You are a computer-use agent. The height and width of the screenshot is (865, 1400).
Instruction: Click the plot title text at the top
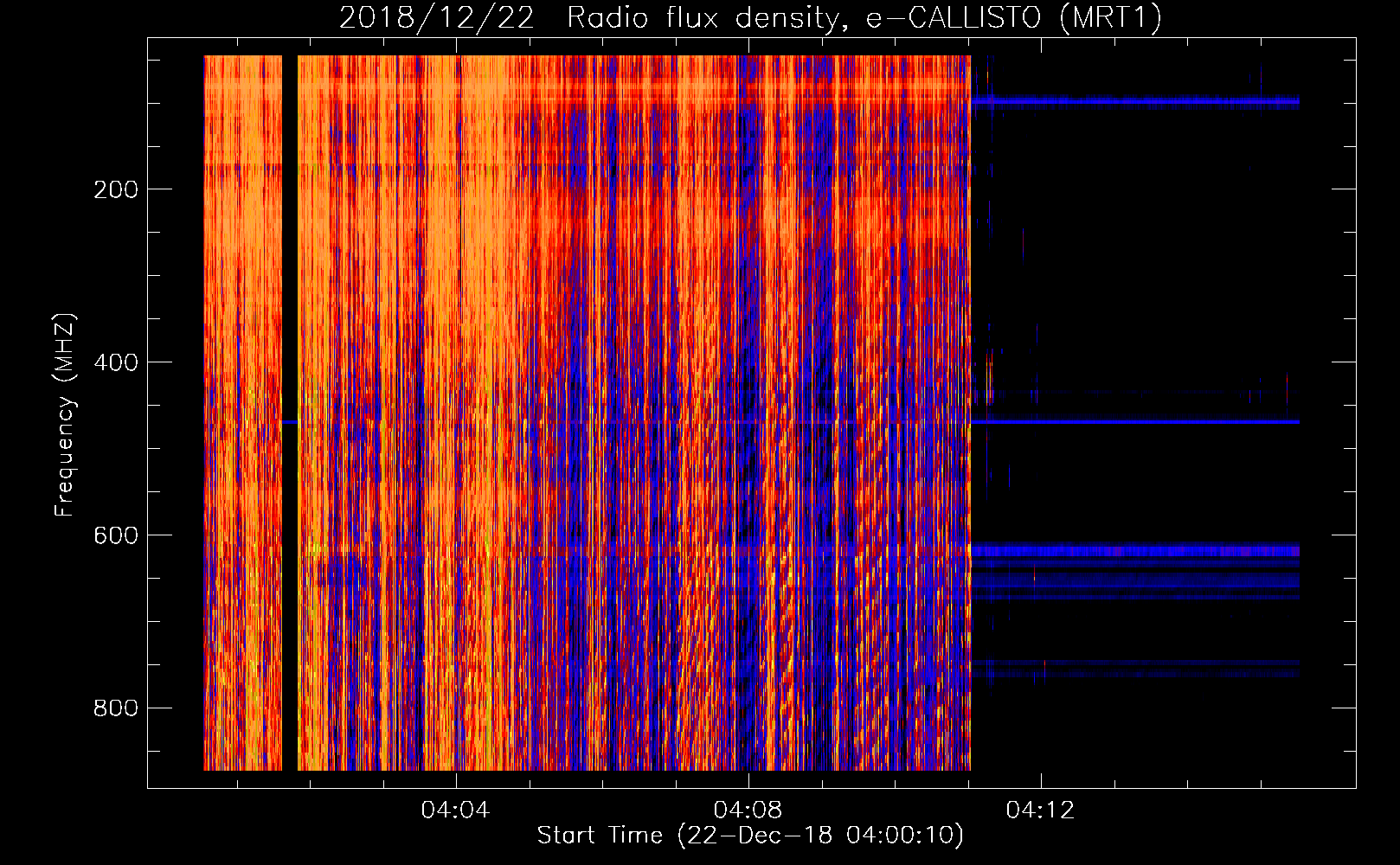[749, 17]
